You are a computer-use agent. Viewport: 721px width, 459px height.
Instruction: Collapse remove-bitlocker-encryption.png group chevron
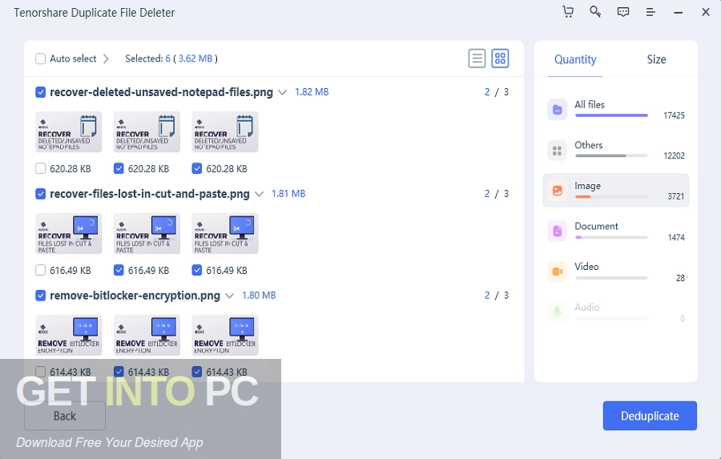(229, 296)
